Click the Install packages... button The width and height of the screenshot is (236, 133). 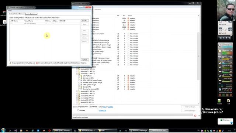(x=190, y=107)
